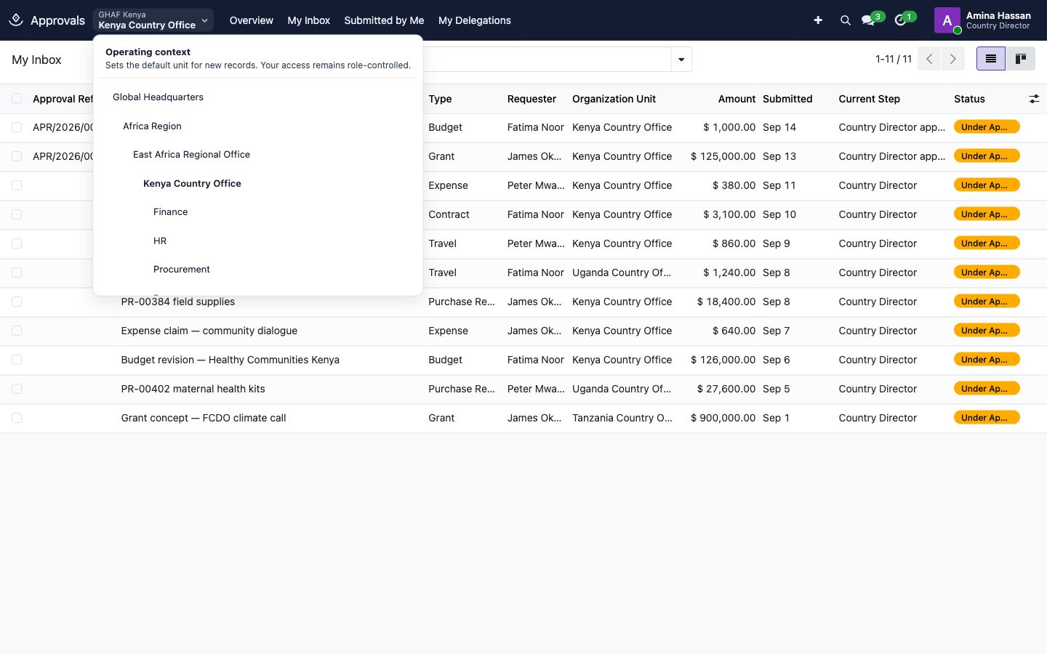The width and height of the screenshot is (1047, 654).
Task: Open the Amina Hassan user avatar menu
Action: click(947, 20)
